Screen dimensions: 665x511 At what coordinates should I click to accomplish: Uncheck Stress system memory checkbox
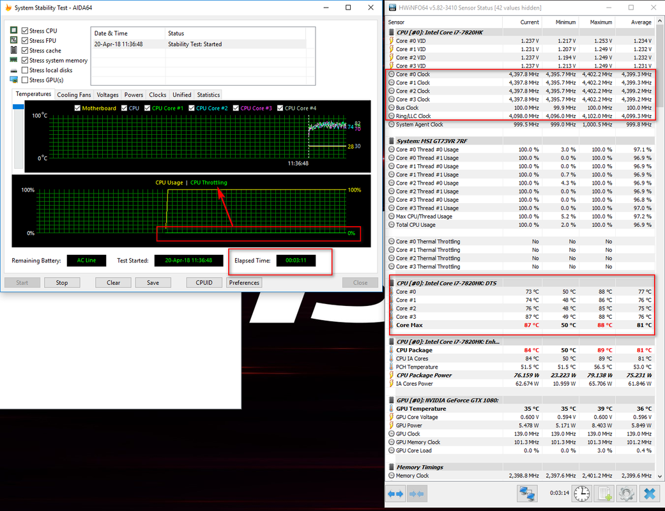(x=25, y=60)
